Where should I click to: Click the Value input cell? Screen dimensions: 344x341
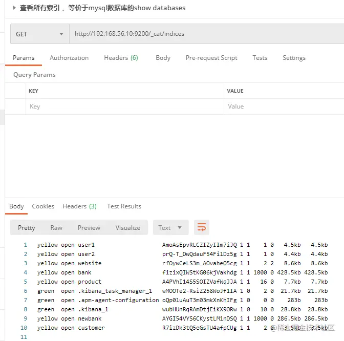[x=284, y=106]
